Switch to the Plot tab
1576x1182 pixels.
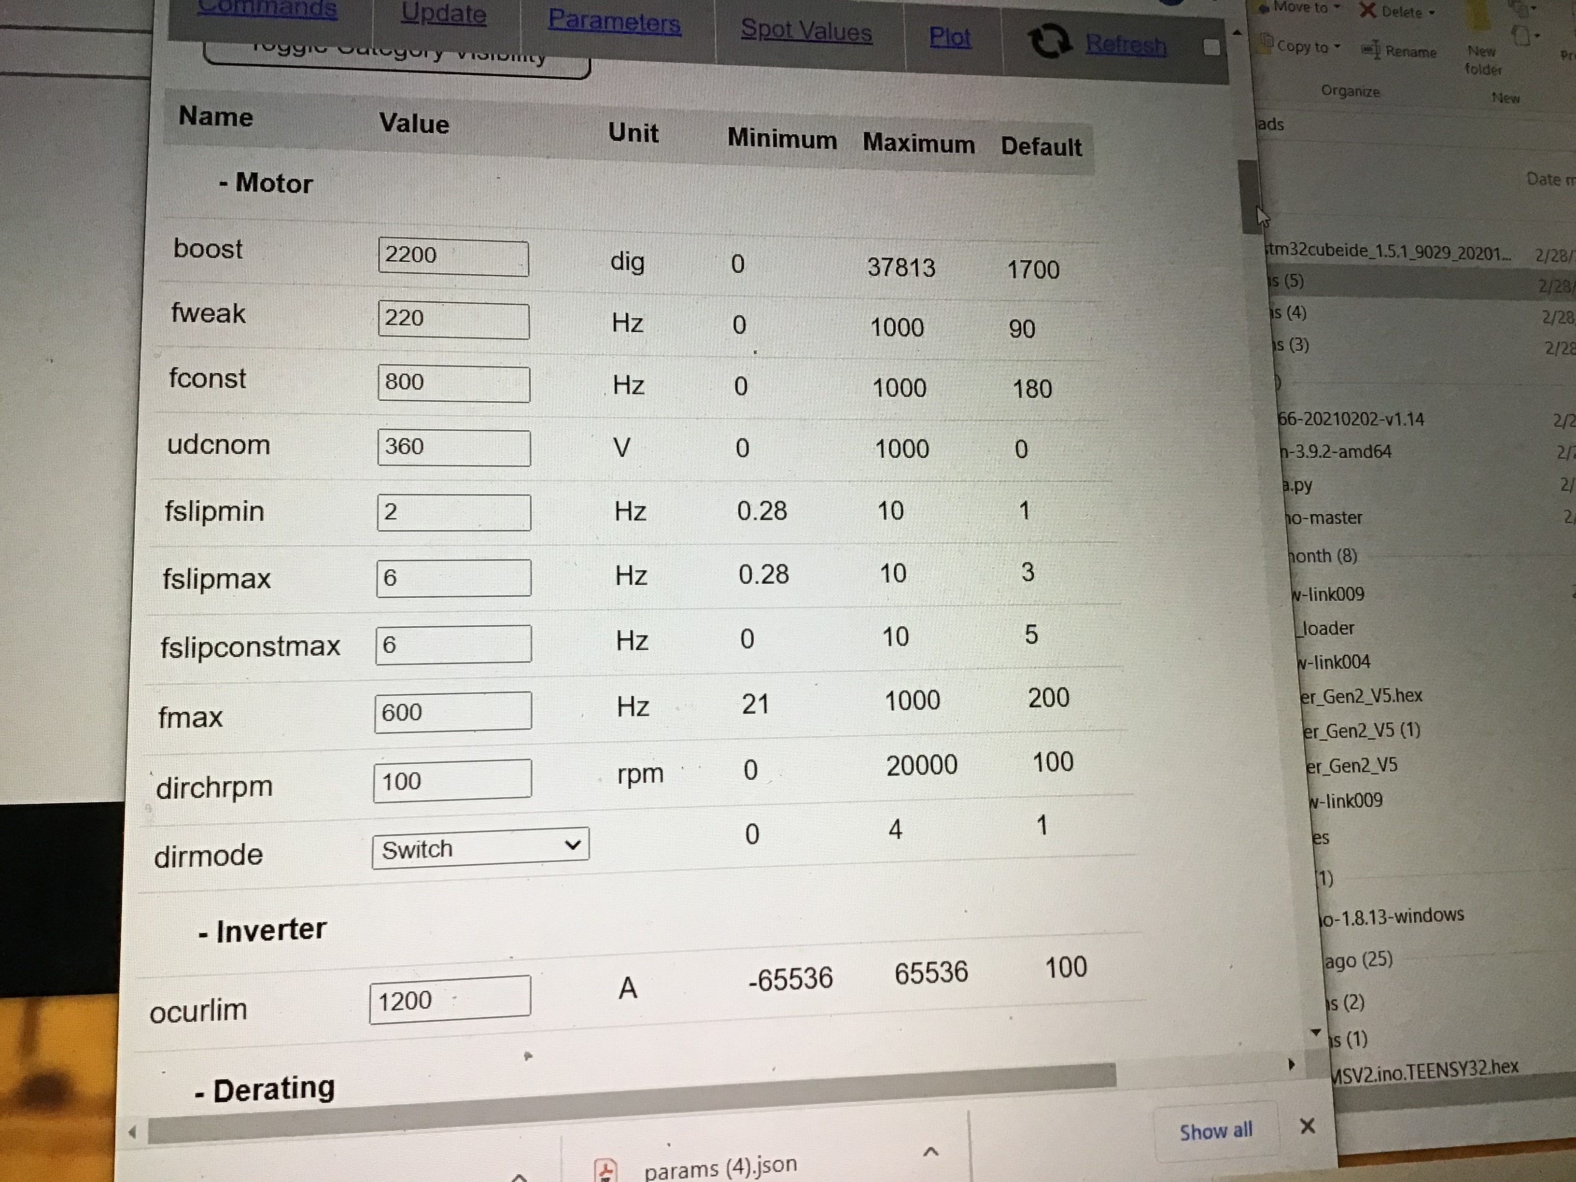tap(950, 37)
